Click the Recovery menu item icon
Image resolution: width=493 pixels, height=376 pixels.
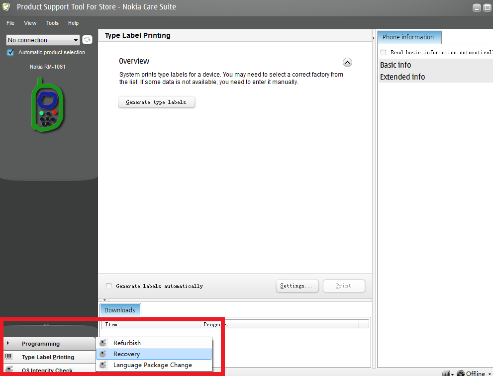click(103, 354)
